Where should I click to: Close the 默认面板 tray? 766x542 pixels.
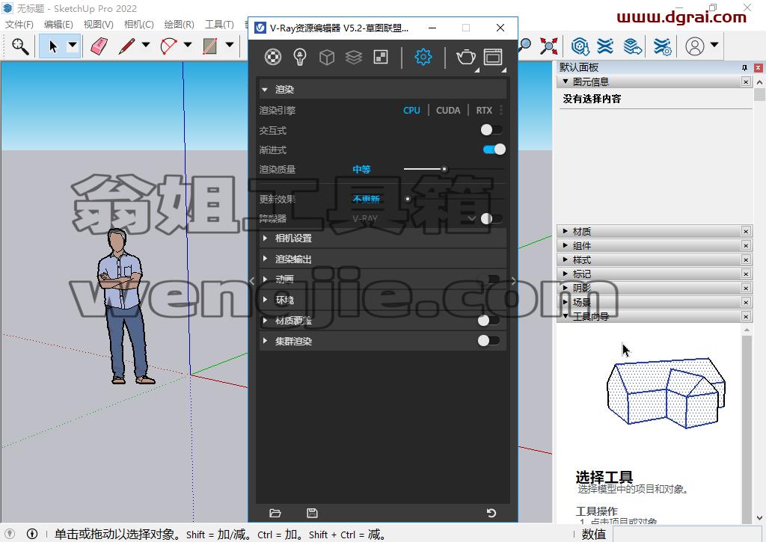point(759,67)
